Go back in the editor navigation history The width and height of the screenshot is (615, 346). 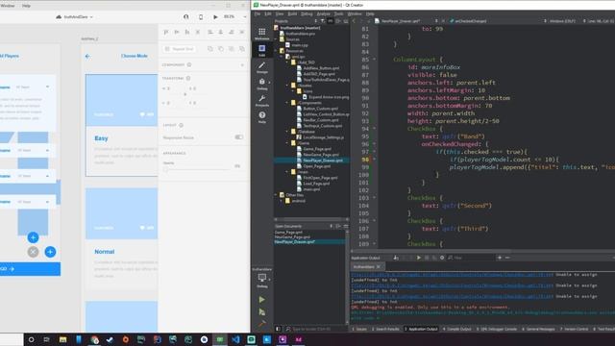(354, 21)
